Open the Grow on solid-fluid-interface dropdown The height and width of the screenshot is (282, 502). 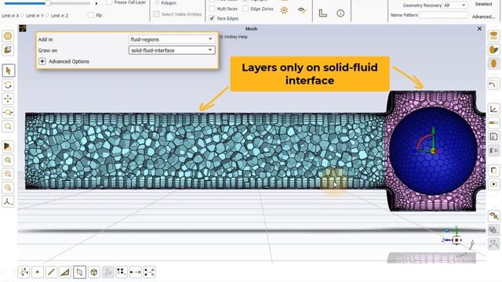tap(172, 50)
